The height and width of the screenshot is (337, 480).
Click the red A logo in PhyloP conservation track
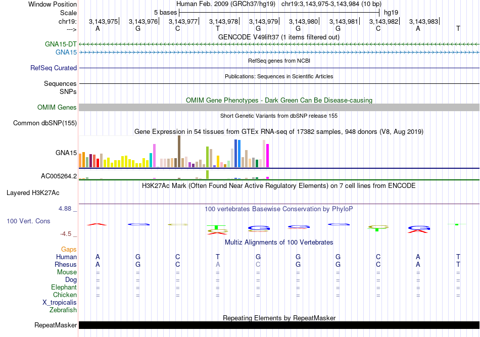click(97, 224)
